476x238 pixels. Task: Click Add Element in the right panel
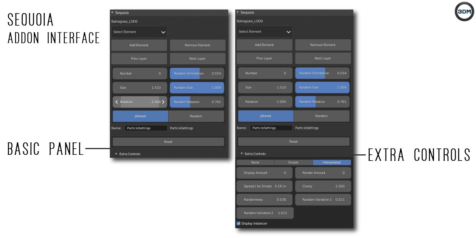click(x=264, y=45)
